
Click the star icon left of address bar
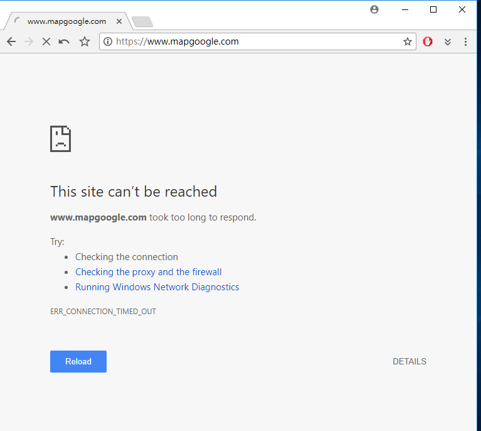(85, 41)
